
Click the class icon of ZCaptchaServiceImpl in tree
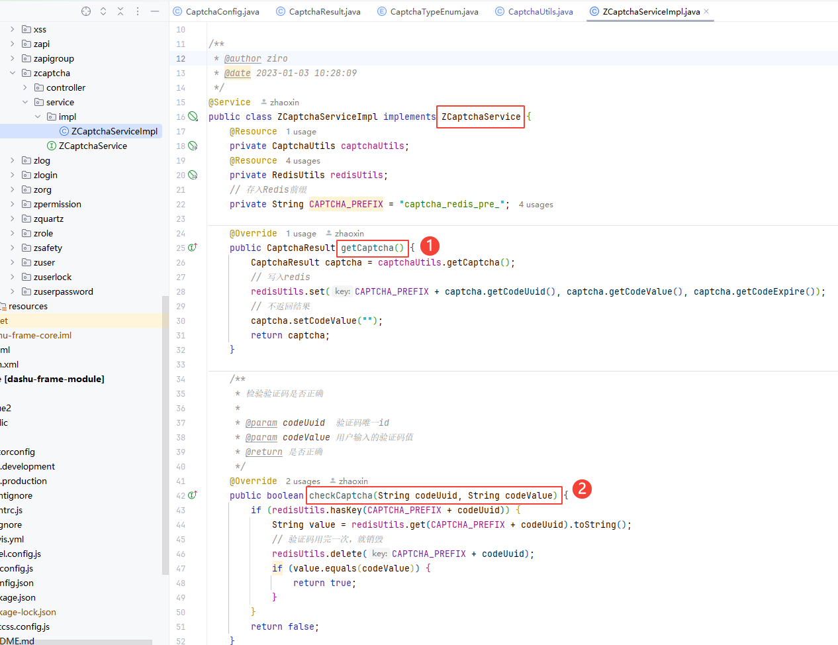[64, 131]
